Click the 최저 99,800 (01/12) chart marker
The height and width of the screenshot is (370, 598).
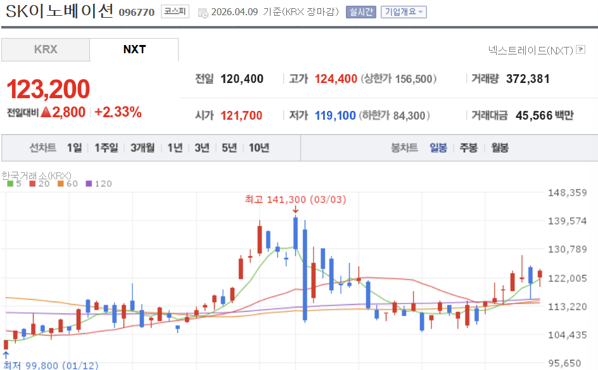[51, 366]
